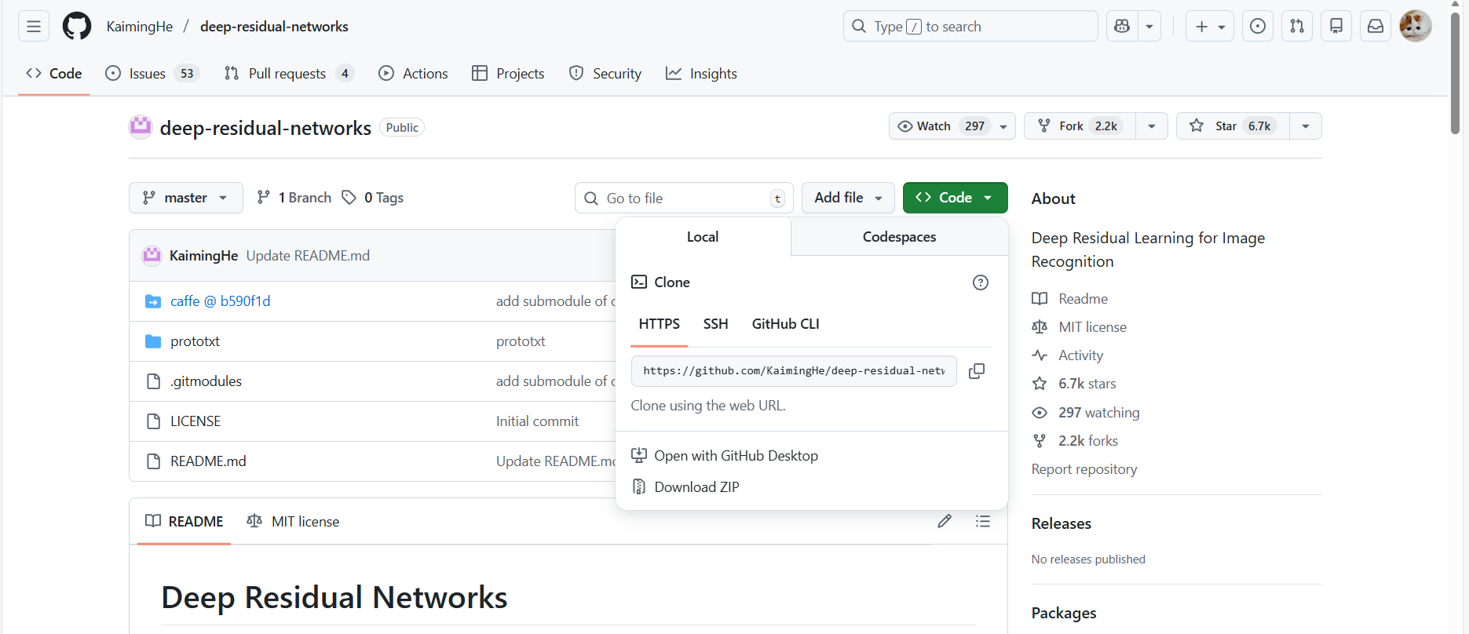This screenshot has width=1469, height=634.
Task: Open the Insights tab
Action: pyautogui.click(x=701, y=74)
